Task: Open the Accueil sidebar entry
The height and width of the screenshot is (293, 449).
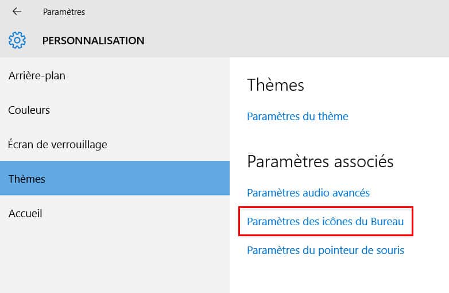Action: tap(25, 213)
